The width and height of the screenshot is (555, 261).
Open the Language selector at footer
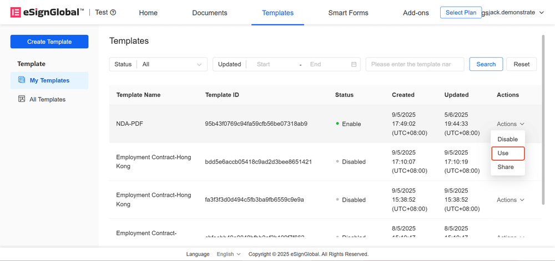tap(229, 254)
